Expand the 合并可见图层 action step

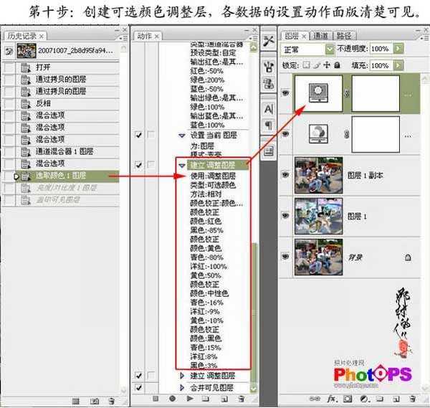click(181, 387)
